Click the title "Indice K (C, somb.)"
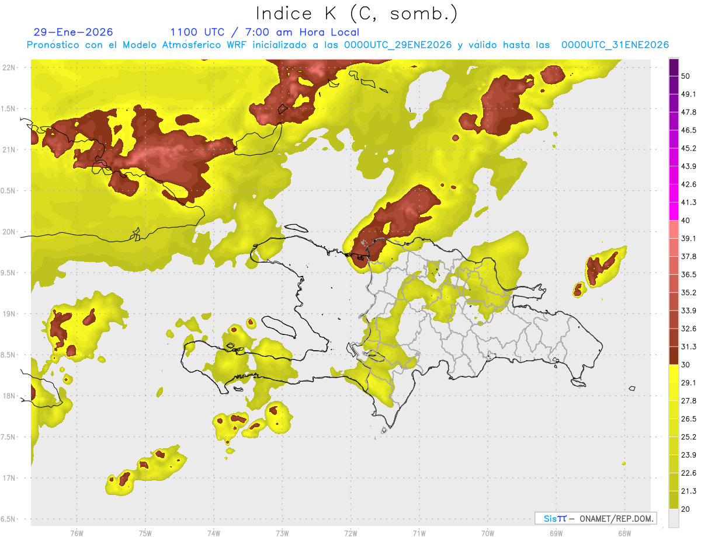The height and width of the screenshot is (541, 701). click(356, 13)
